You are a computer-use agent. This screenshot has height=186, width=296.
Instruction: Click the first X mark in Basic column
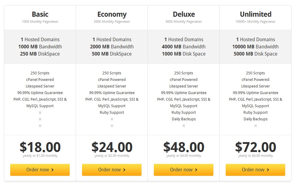click(40, 113)
